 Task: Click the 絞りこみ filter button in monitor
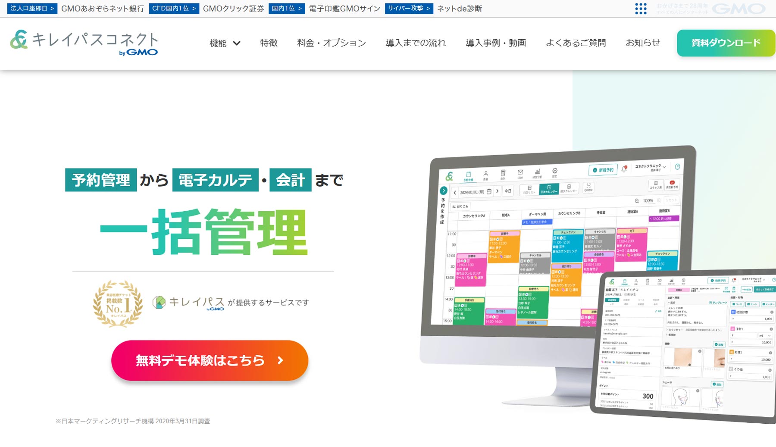point(460,206)
